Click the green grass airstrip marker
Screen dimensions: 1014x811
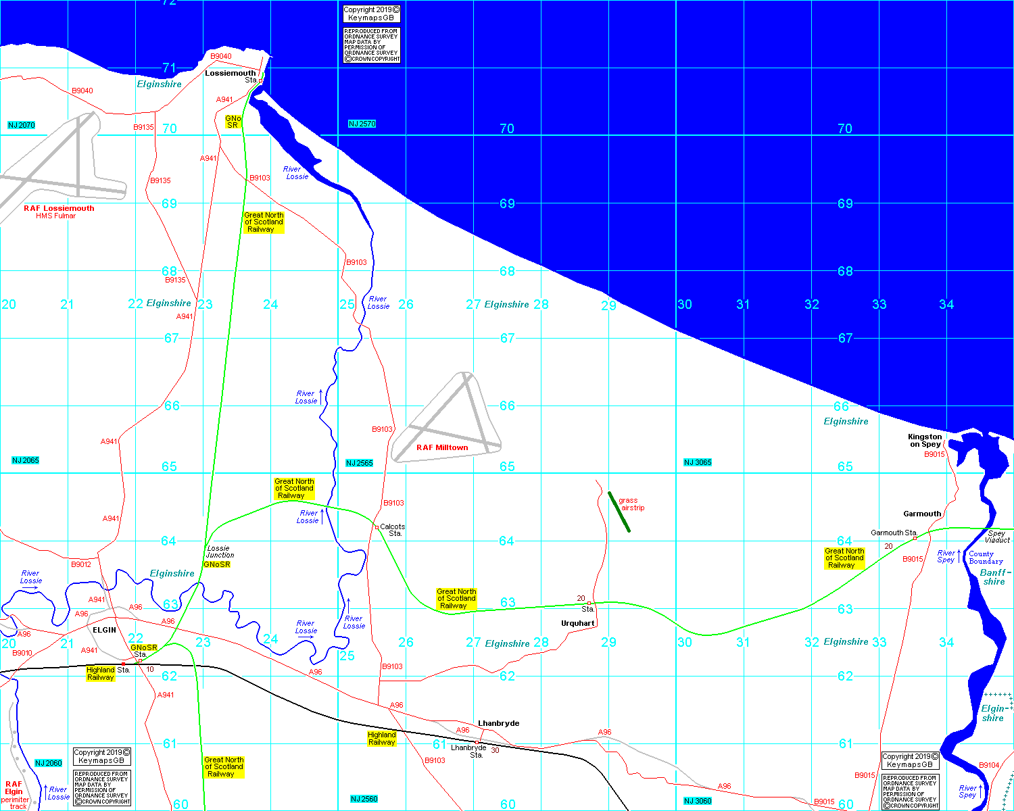click(x=619, y=512)
